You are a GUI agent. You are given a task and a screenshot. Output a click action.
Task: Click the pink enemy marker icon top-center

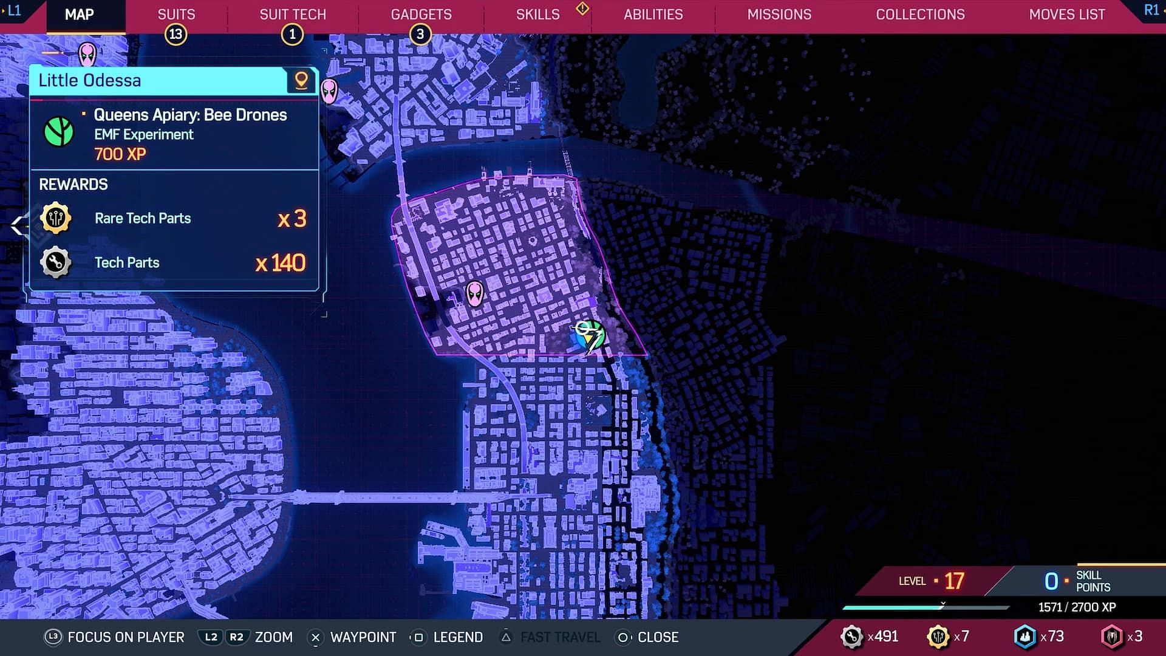coord(329,89)
